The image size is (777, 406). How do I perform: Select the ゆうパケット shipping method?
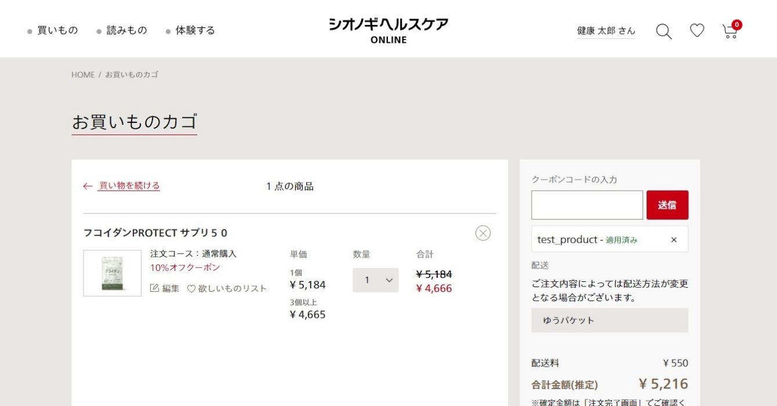coord(610,320)
